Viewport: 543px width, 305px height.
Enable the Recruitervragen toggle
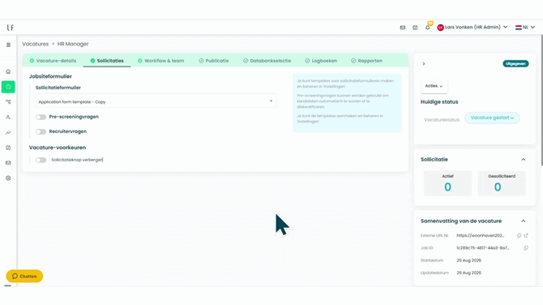41,131
